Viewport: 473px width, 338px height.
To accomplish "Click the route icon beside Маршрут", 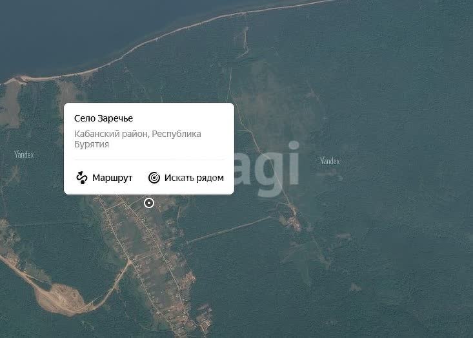I will [81, 178].
